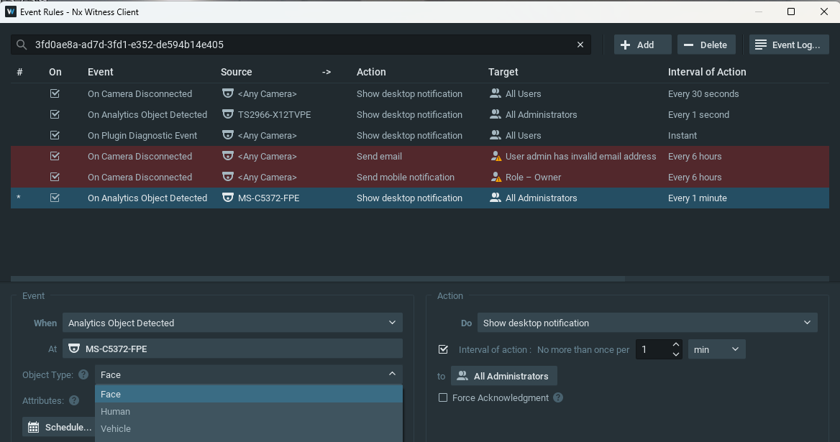Decrease interval value with down arrow
840x442 pixels.
(x=675, y=354)
